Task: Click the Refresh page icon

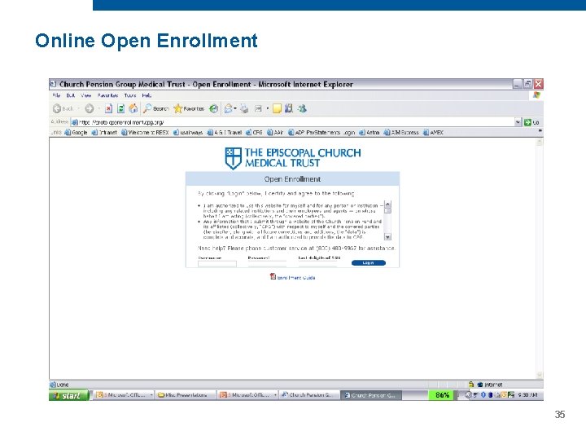Action: (120, 108)
